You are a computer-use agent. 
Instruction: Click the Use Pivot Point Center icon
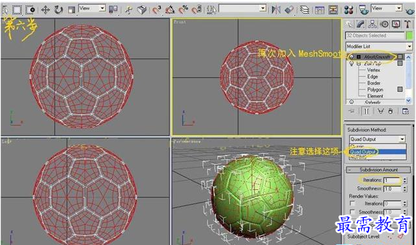[x=113, y=10]
